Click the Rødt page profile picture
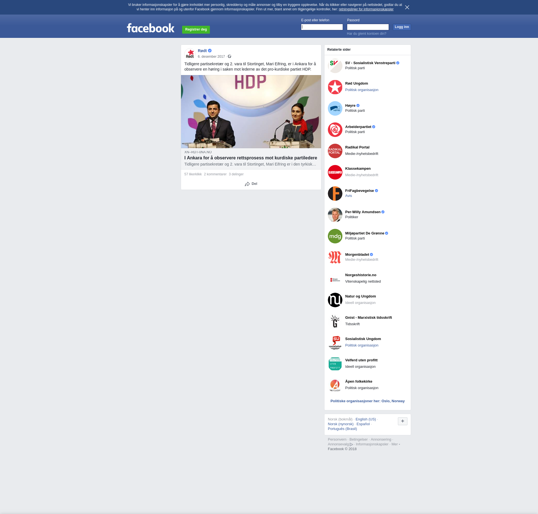Screen dimensions: 538x514 tap(190, 54)
